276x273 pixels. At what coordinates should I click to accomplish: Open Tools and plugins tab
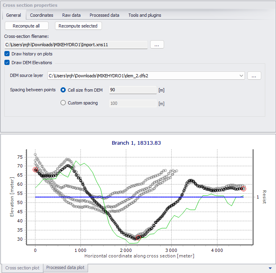click(145, 15)
